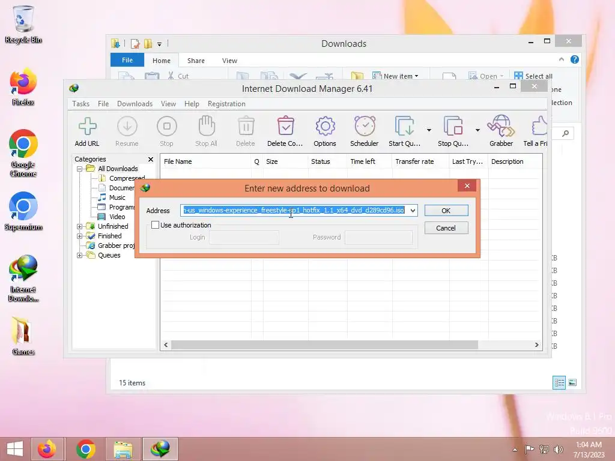
Task: Select the Compressed category
Action: (121, 178)
